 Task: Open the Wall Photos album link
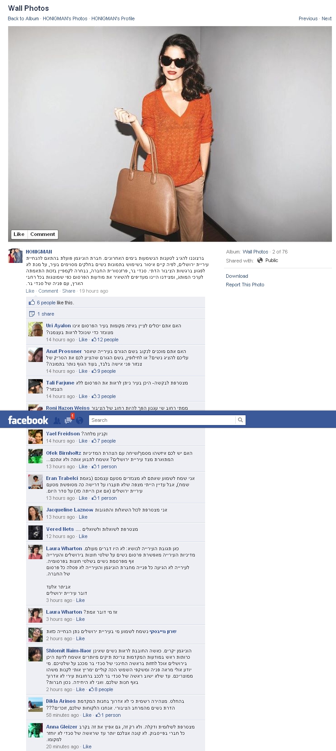coord(255,252)
